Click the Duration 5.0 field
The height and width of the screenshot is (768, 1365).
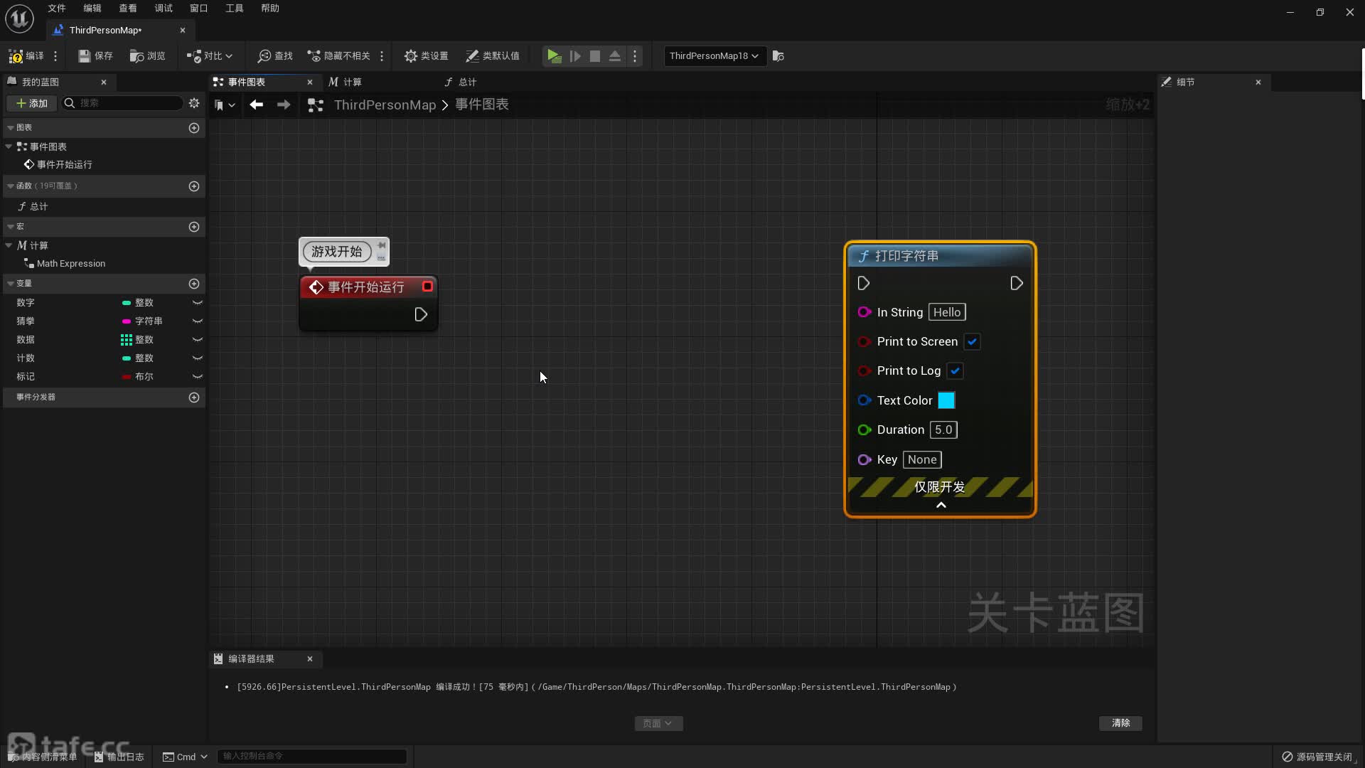click(943, 430)
